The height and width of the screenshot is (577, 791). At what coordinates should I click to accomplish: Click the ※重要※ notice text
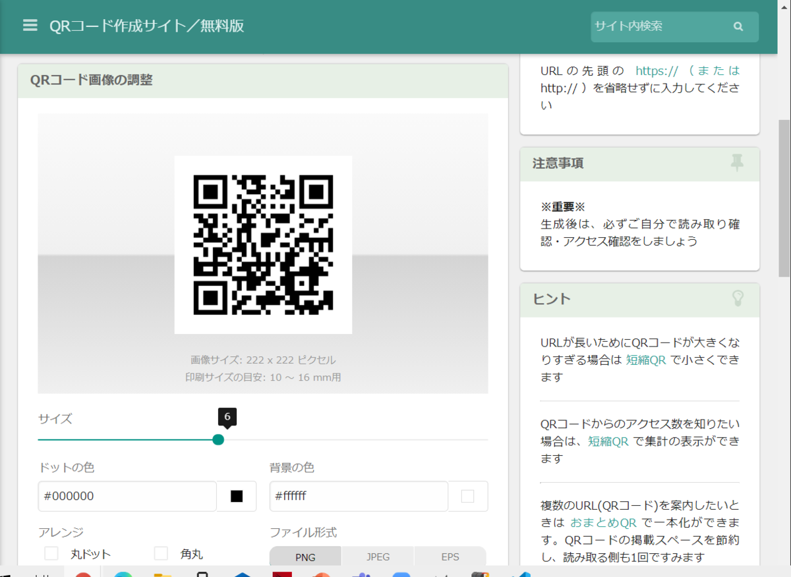[563, 206]
